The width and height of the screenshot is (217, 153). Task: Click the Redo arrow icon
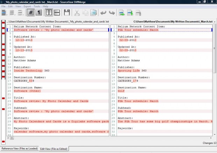(112, 13)
